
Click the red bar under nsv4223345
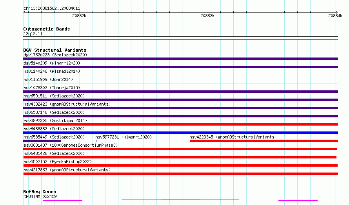[x=264, y=141]
